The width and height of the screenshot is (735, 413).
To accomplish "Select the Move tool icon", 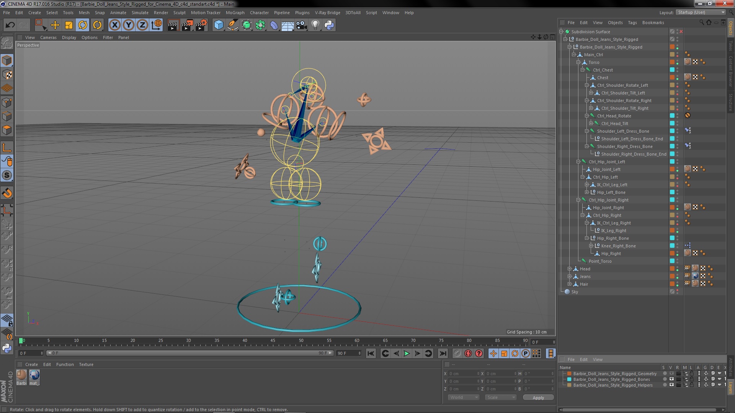I will [55, 25].
